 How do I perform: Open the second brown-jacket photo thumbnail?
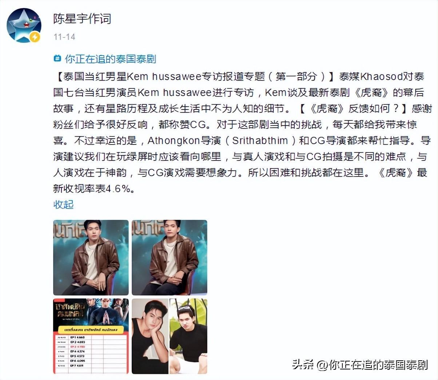(x=170, y=257)
